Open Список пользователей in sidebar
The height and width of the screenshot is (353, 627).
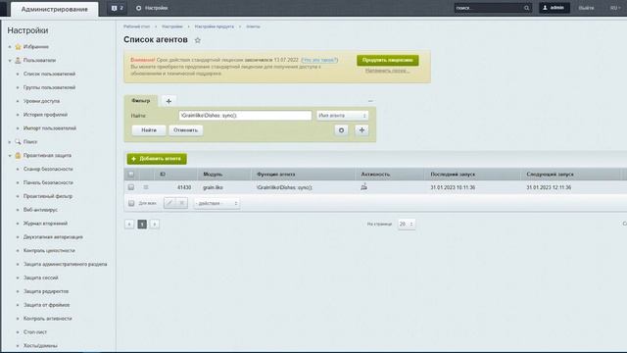49,75
